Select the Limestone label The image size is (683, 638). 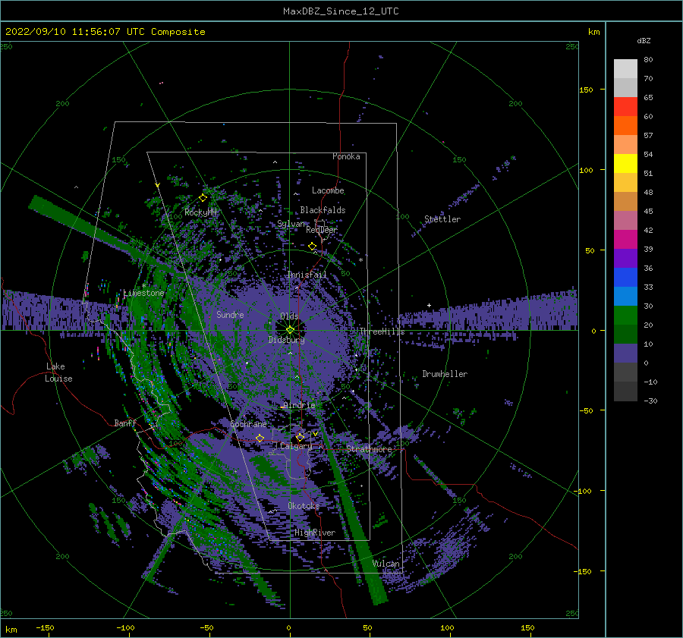pos(143,293)
